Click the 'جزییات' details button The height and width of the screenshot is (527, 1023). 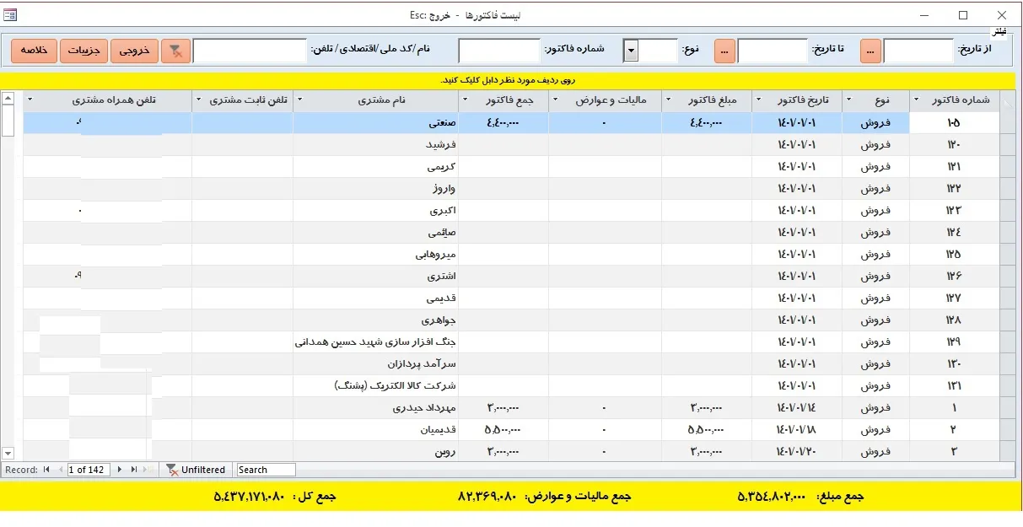point(83,51)
